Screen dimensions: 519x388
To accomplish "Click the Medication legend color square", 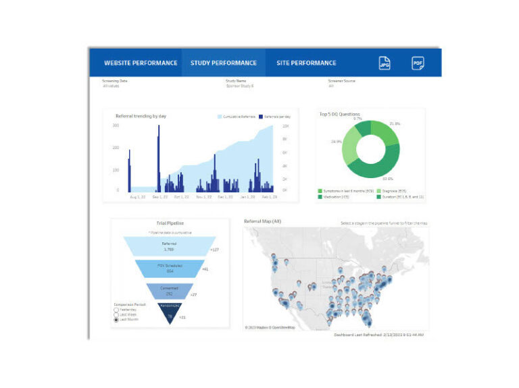I will 320,196.
